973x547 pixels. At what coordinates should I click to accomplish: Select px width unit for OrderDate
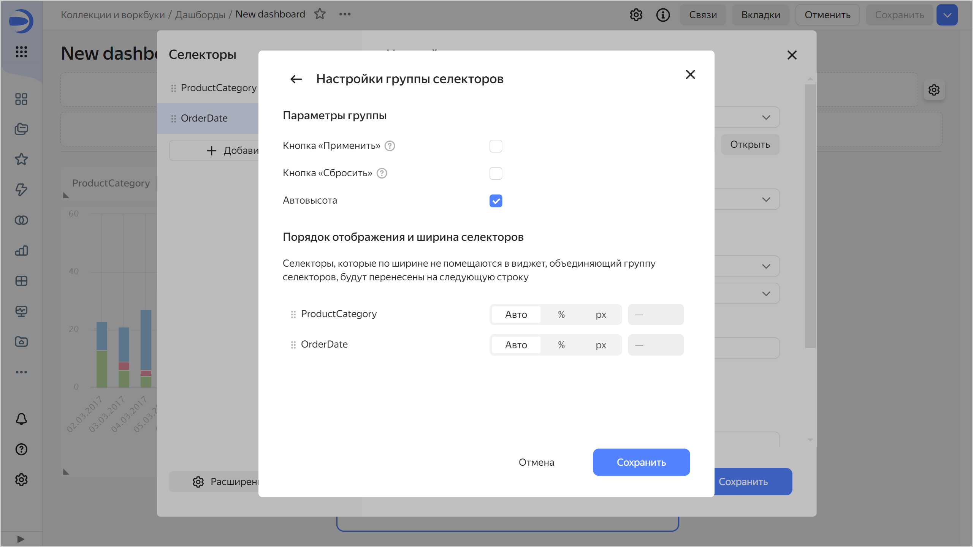tap(601, 345)
